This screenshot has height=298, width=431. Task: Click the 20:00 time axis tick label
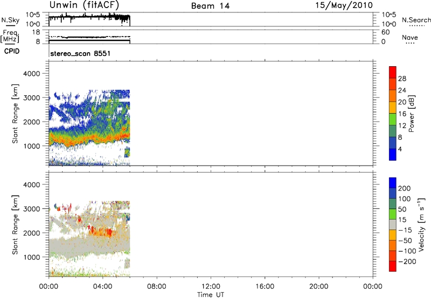click(319, 287)
